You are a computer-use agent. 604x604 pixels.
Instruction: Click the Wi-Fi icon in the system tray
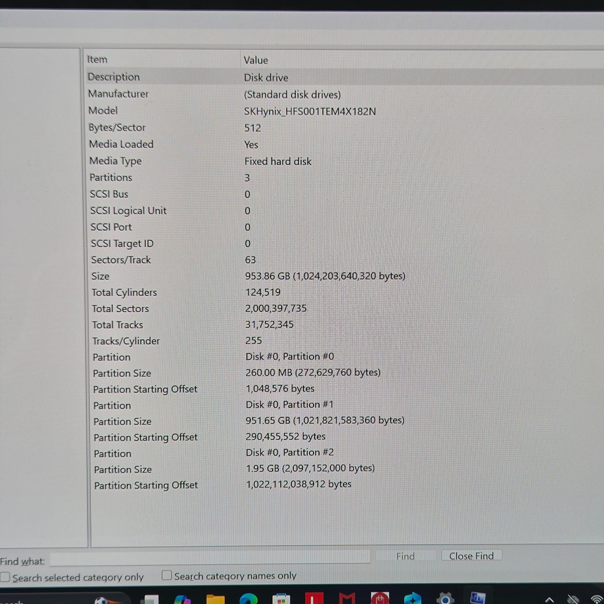click(x=597, y=600)
